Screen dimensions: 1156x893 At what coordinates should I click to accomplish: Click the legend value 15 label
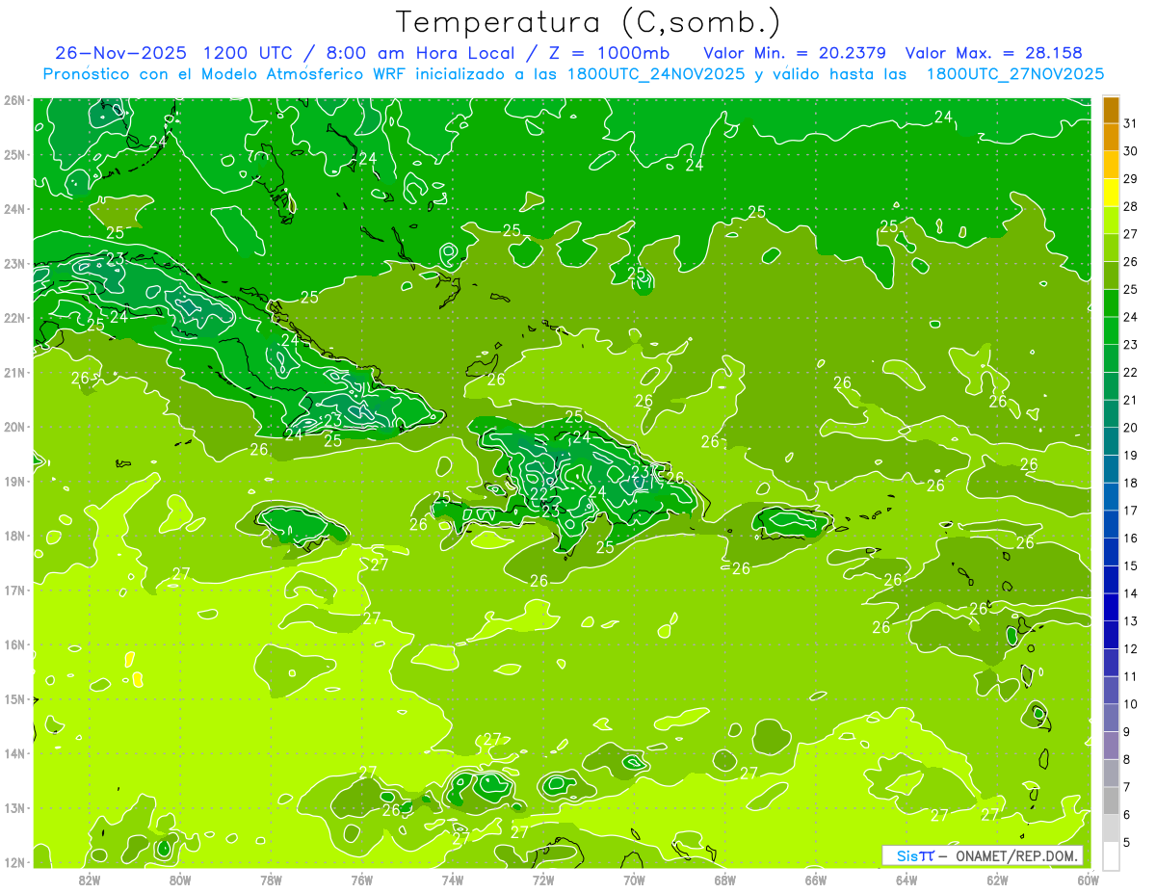(1130, 565)
